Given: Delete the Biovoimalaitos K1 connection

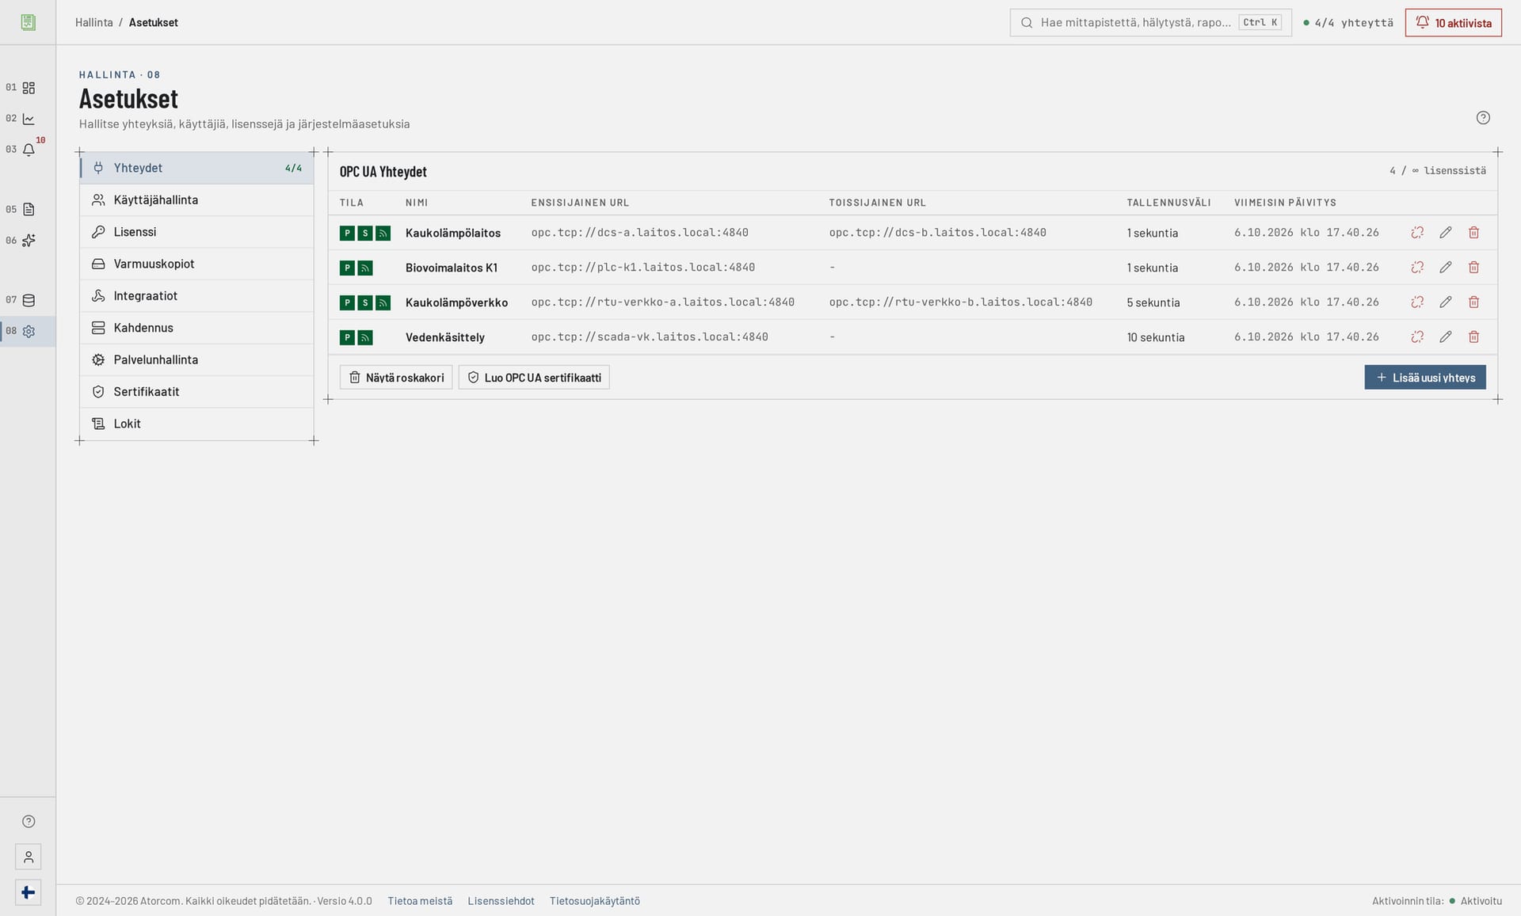Looking at the screenshot, I should tap(1473, 268).
